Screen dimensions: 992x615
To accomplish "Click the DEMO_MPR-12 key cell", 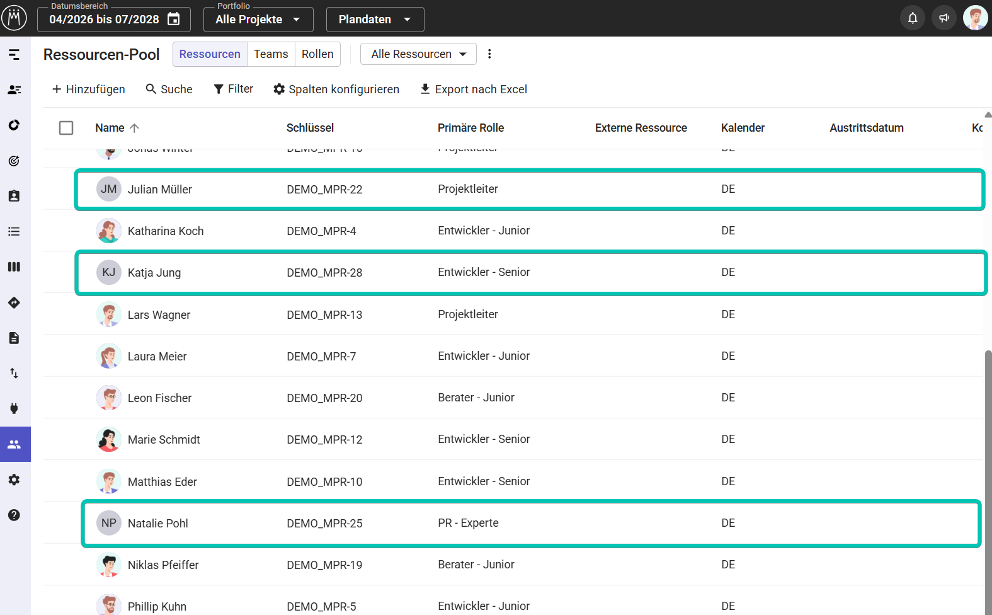I will (324, 440).
